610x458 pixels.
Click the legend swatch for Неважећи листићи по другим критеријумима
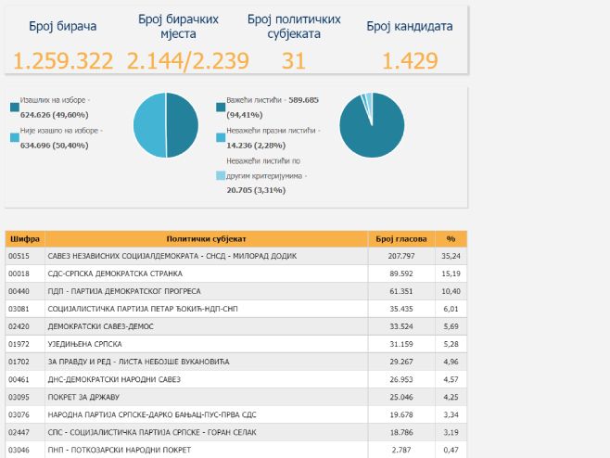click(x=220, y=175)
